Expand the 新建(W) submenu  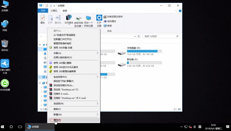click(74, 115)
